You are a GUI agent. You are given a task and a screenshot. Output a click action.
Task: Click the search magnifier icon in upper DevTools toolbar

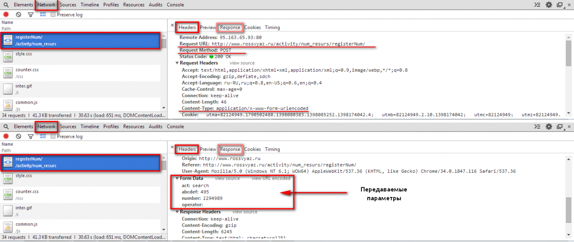coord(6,5)
